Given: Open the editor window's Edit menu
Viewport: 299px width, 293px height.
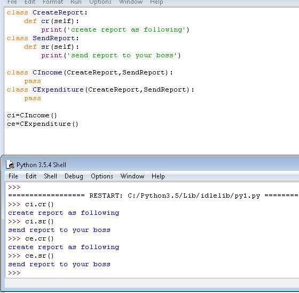Looking at the screenshot, I should (x=30, y=2).
